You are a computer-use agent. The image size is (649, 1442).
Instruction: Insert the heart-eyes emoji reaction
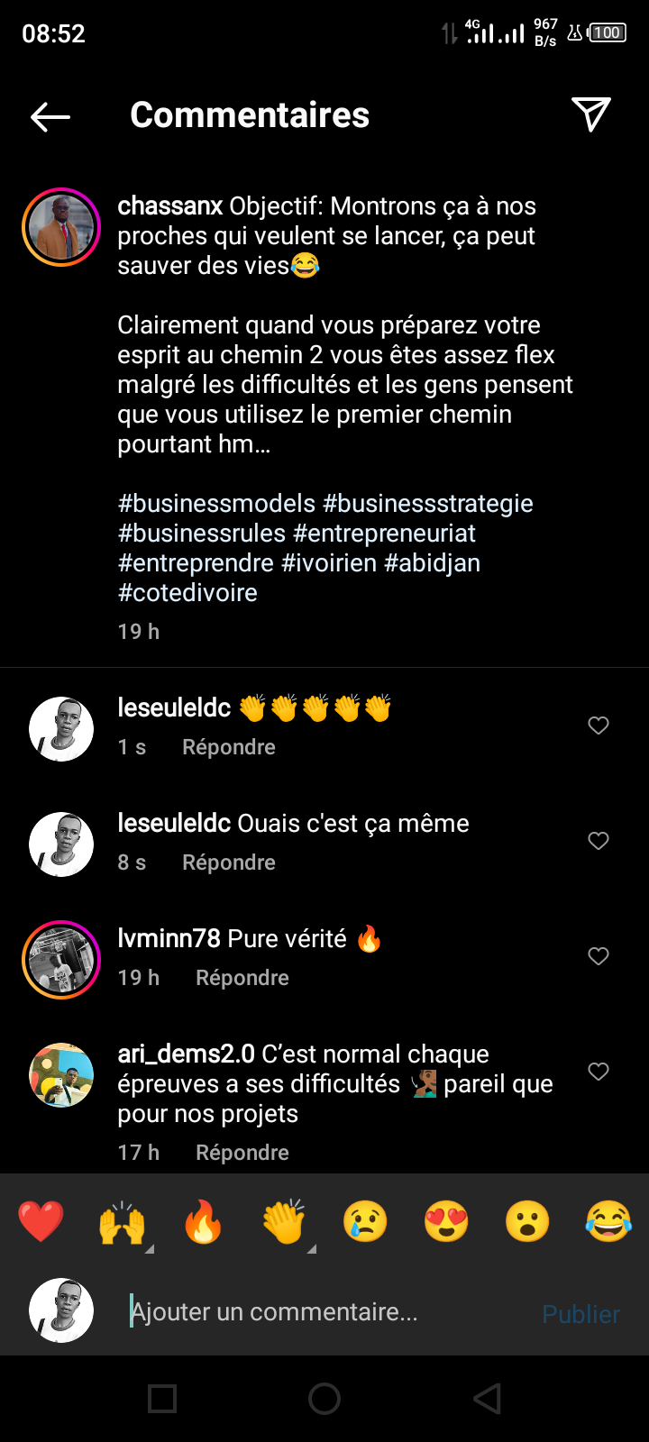click(446, 1222)
